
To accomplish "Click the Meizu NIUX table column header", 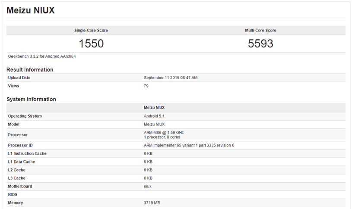I will [x=154, y=108].
